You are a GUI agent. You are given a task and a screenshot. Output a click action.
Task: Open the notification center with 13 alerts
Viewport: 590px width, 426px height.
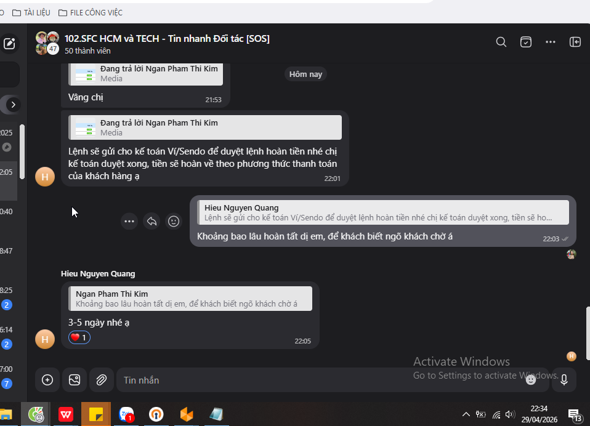point(575,415)
